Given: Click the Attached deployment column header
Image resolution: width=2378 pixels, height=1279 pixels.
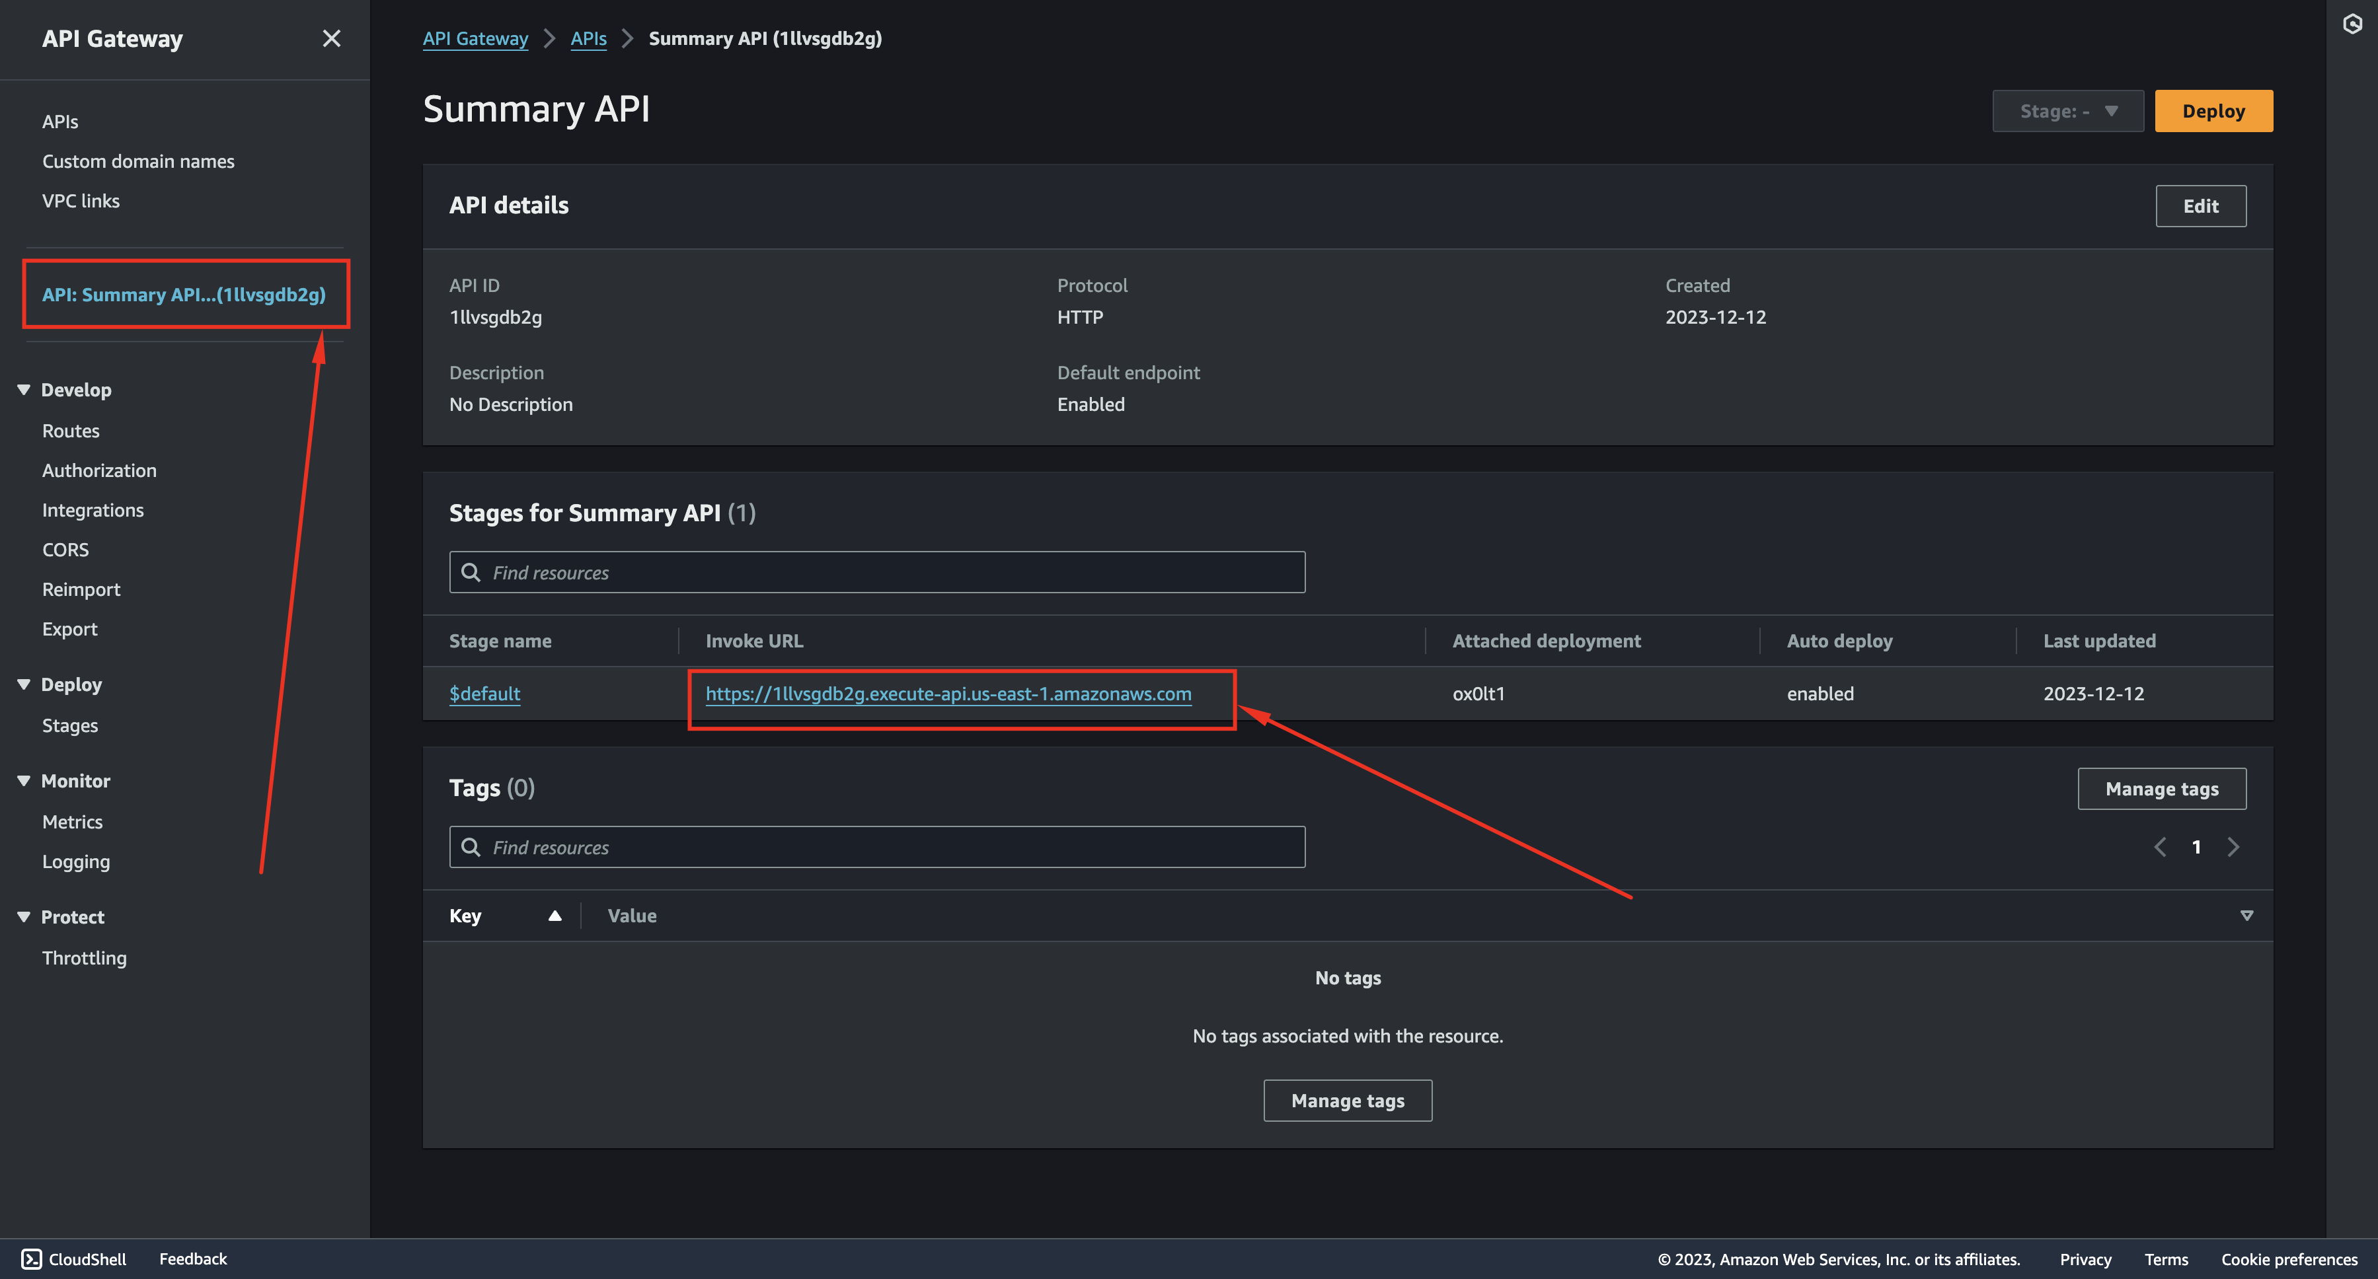Looking at the screenshot, I should point(1547,640).
